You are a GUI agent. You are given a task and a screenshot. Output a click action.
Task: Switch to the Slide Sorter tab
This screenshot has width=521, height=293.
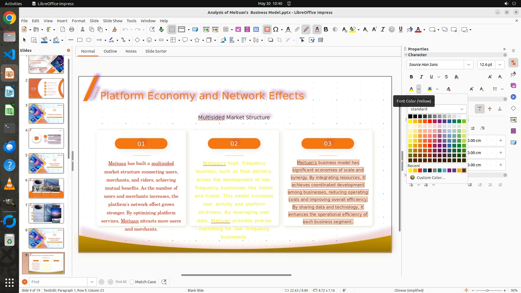tap(156, 51)
